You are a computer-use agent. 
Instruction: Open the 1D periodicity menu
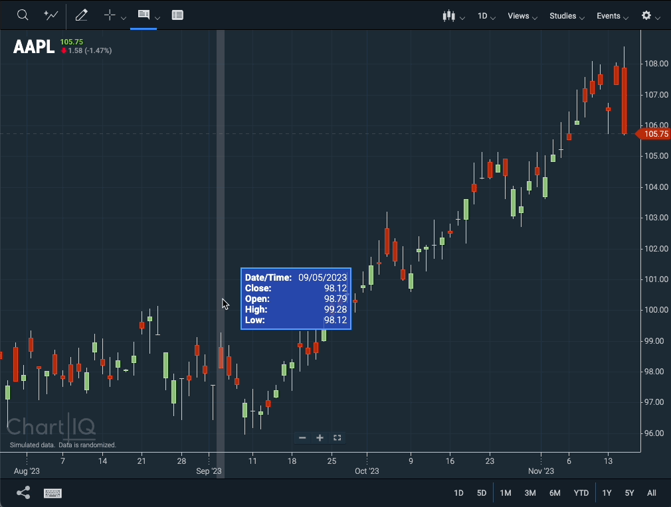tap(486, 16)
